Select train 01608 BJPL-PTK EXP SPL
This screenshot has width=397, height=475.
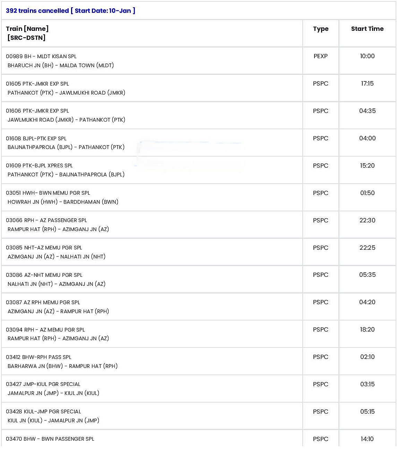[36, 139]
